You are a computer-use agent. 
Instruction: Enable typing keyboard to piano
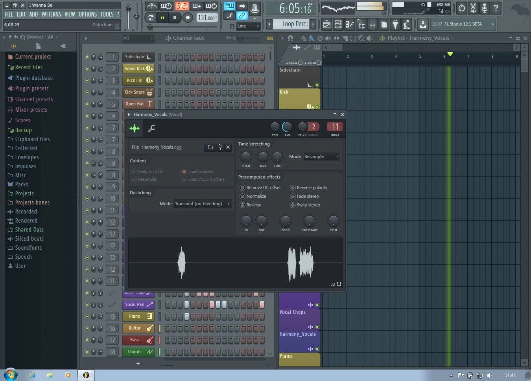229,6
